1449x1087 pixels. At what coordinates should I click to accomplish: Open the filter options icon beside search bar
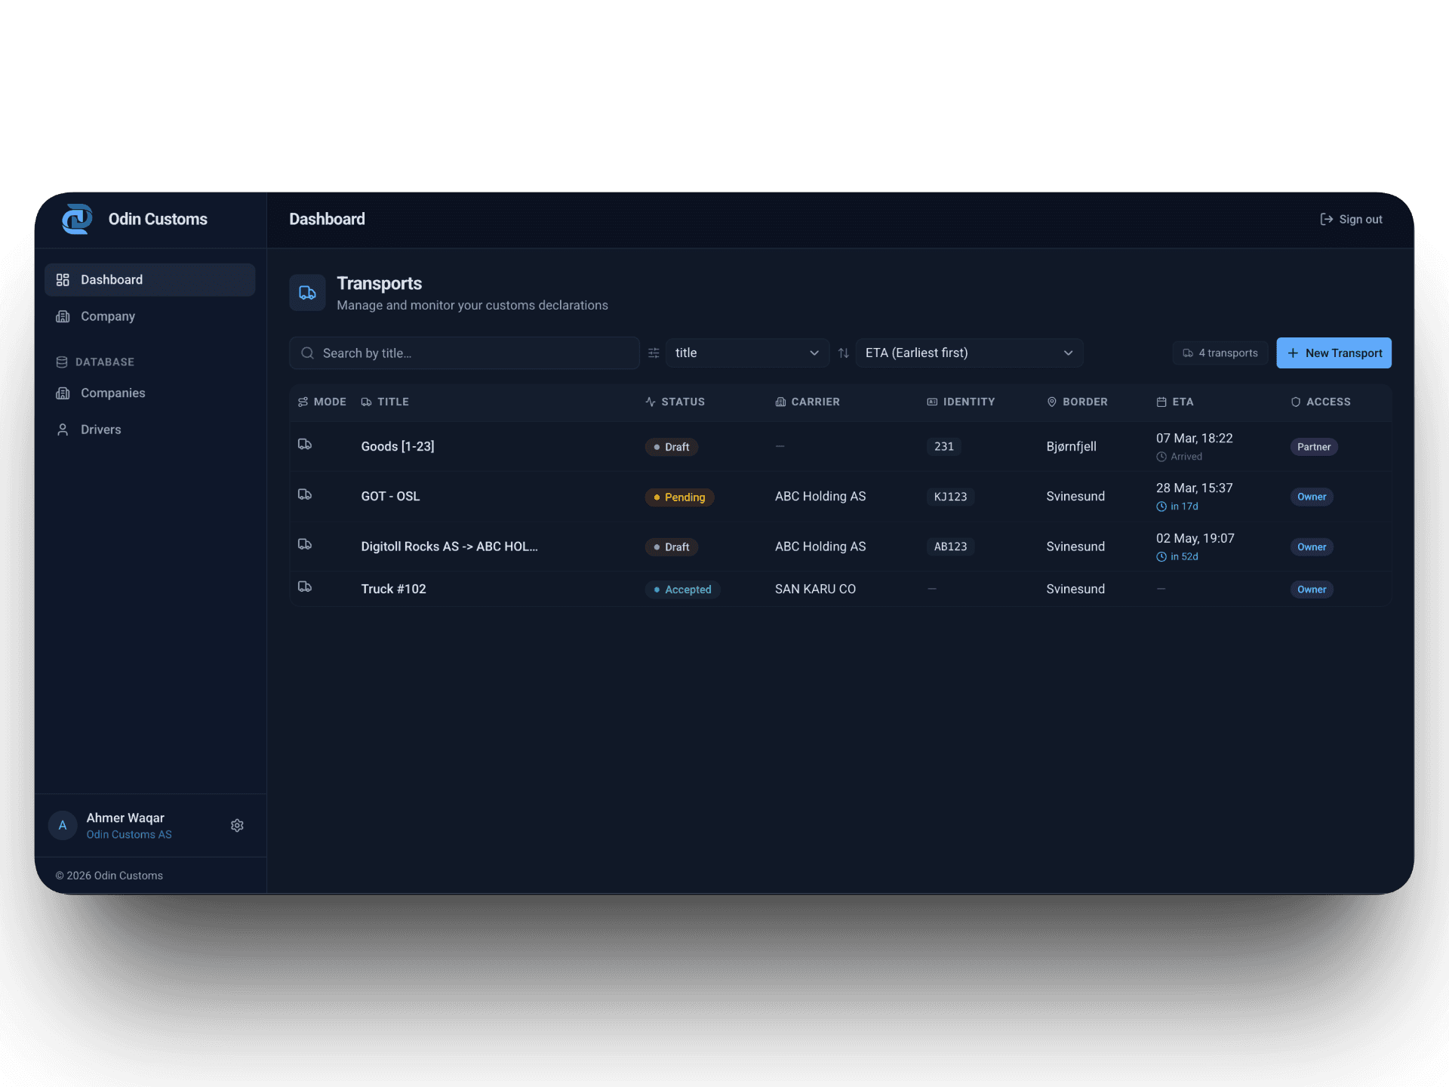click(x=654, y=353)
